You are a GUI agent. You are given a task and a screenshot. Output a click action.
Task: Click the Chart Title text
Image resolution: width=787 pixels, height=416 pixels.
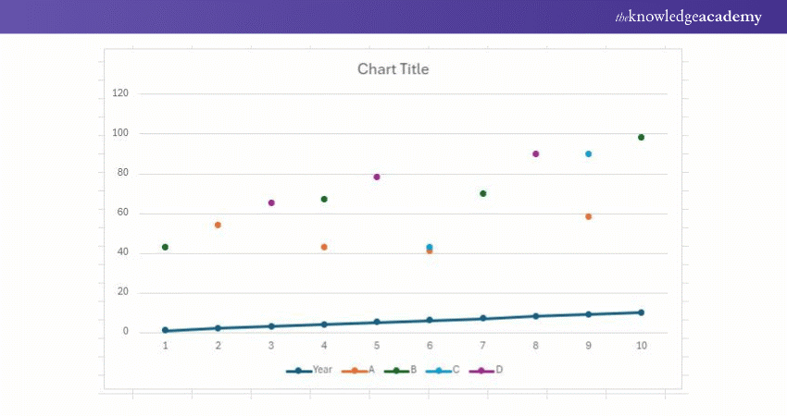click(393, 69)
